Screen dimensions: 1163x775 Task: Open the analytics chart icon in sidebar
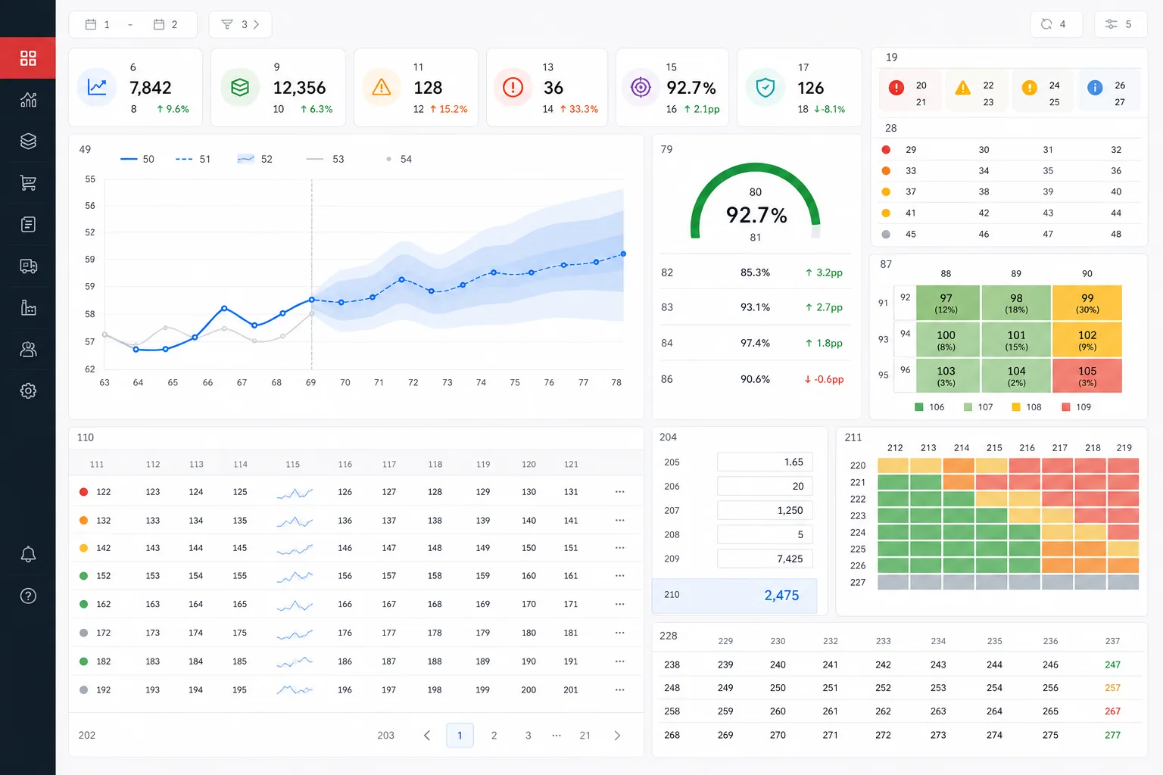point(28,100)
